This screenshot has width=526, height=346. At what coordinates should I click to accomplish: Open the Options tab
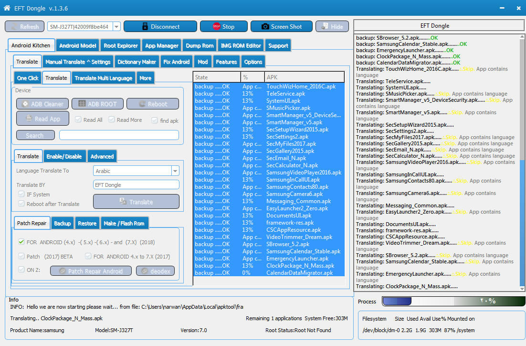(x=253, y=62)
